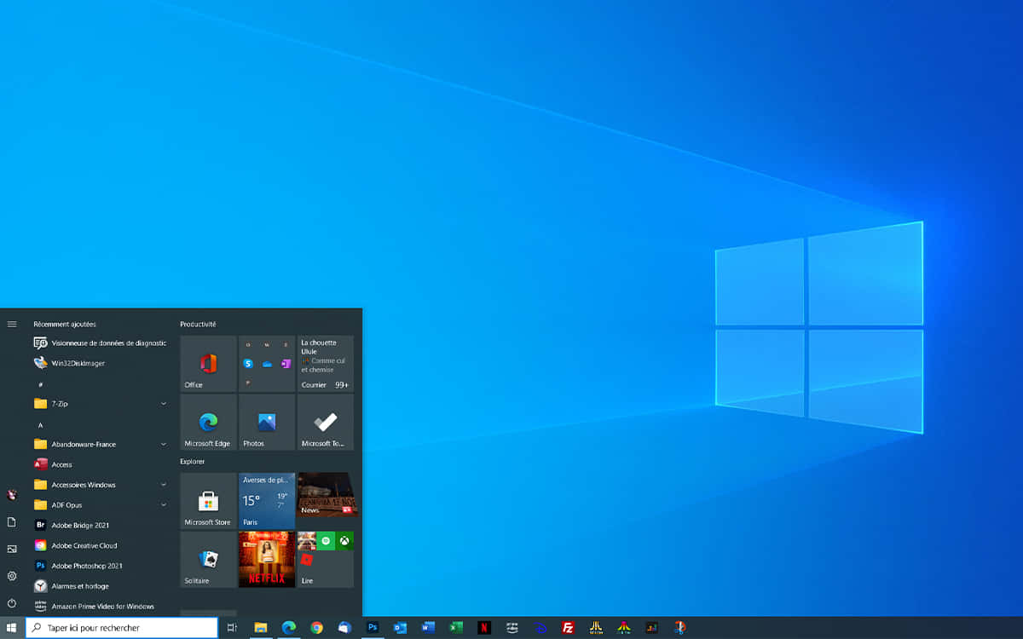Click the # letter index header

(x=41, y=384)
